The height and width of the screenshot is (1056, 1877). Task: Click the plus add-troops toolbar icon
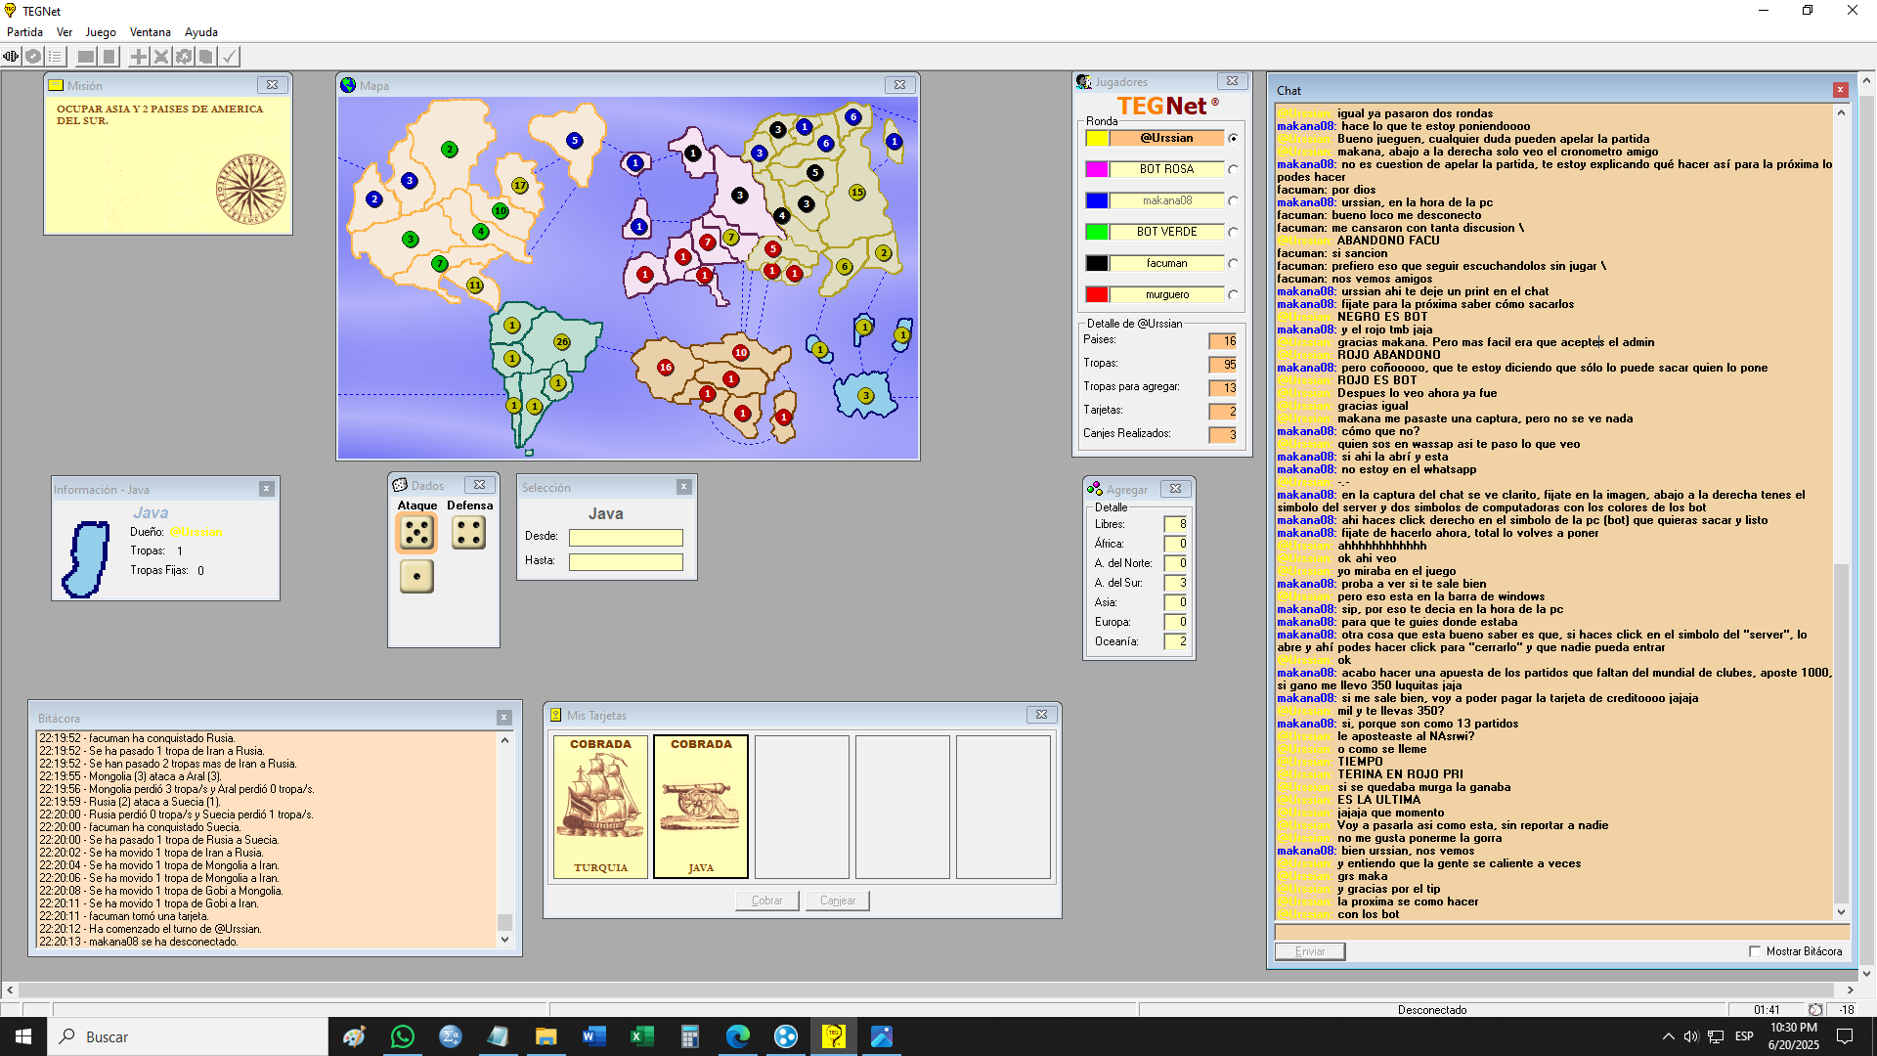(x=139, y=57)
